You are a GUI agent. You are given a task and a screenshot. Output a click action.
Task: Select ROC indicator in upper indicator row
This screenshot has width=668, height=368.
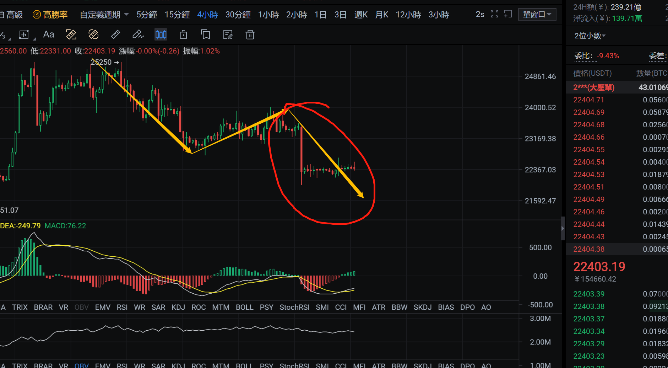click(x=199, y=307)
